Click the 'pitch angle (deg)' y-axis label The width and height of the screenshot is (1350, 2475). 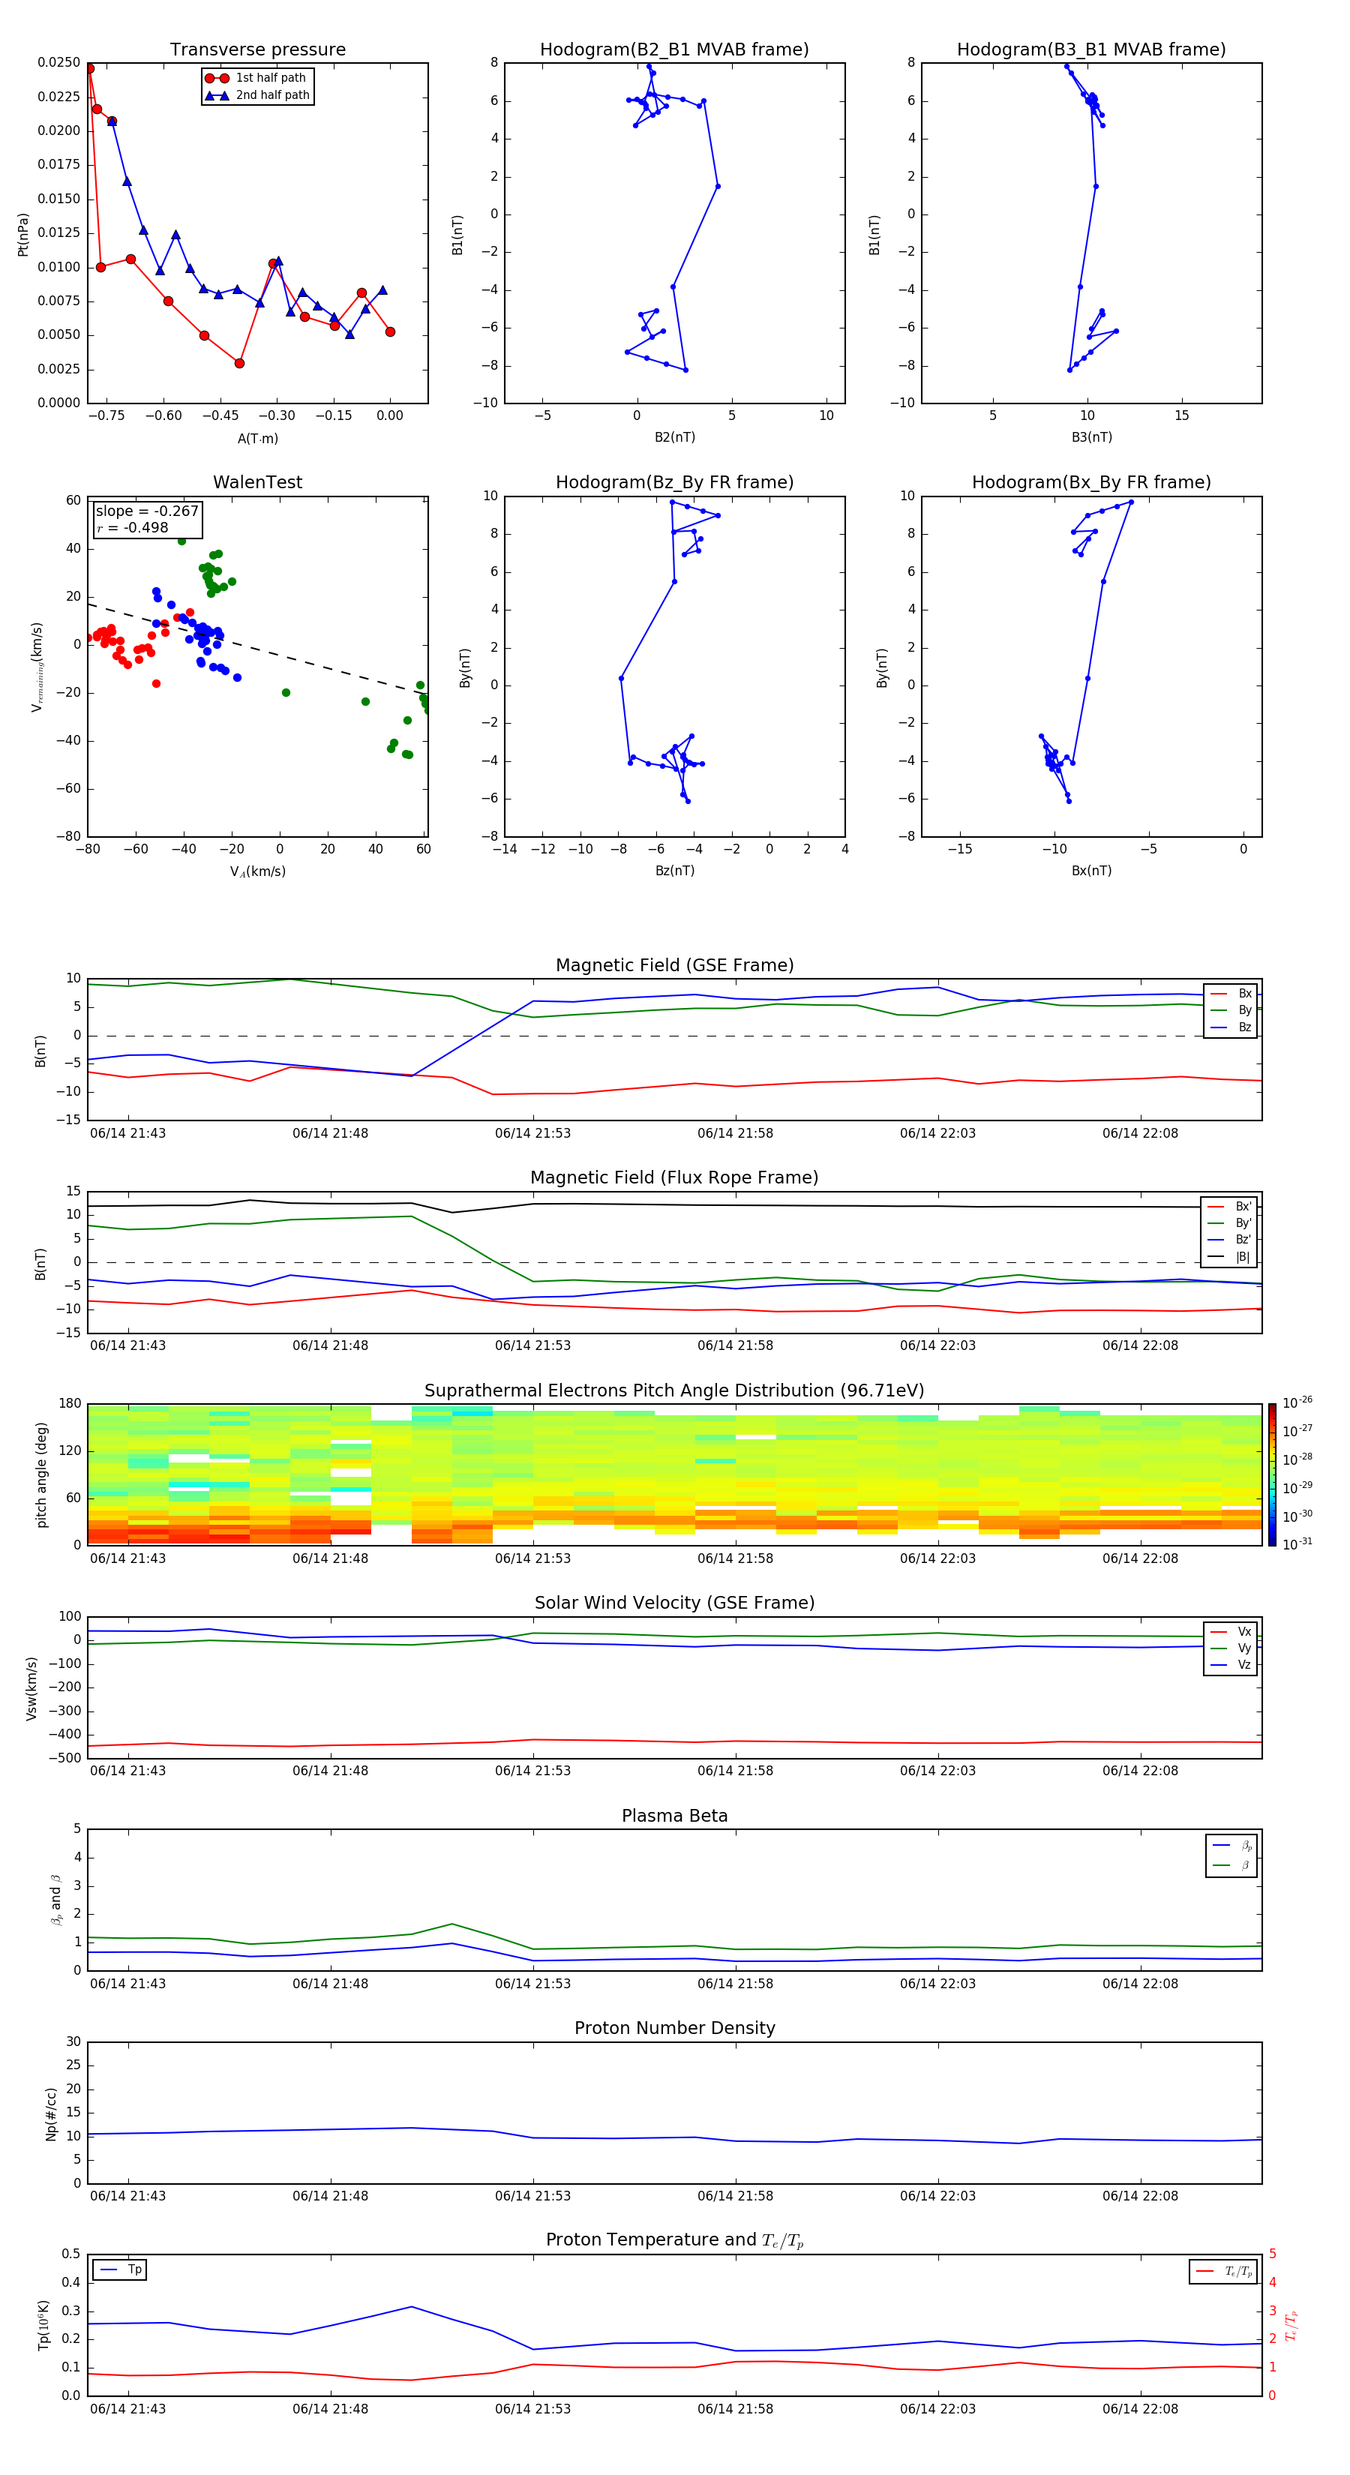tap(41, 1474)
